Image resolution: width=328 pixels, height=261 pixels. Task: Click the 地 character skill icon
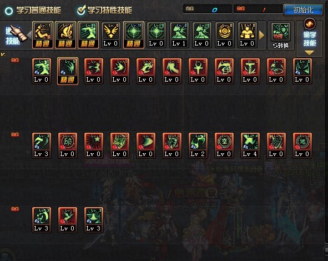click(x=302, y=145)
